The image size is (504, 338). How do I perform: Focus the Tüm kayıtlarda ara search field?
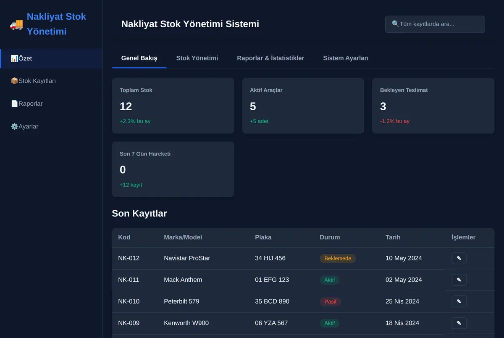[x=435, y=24]
